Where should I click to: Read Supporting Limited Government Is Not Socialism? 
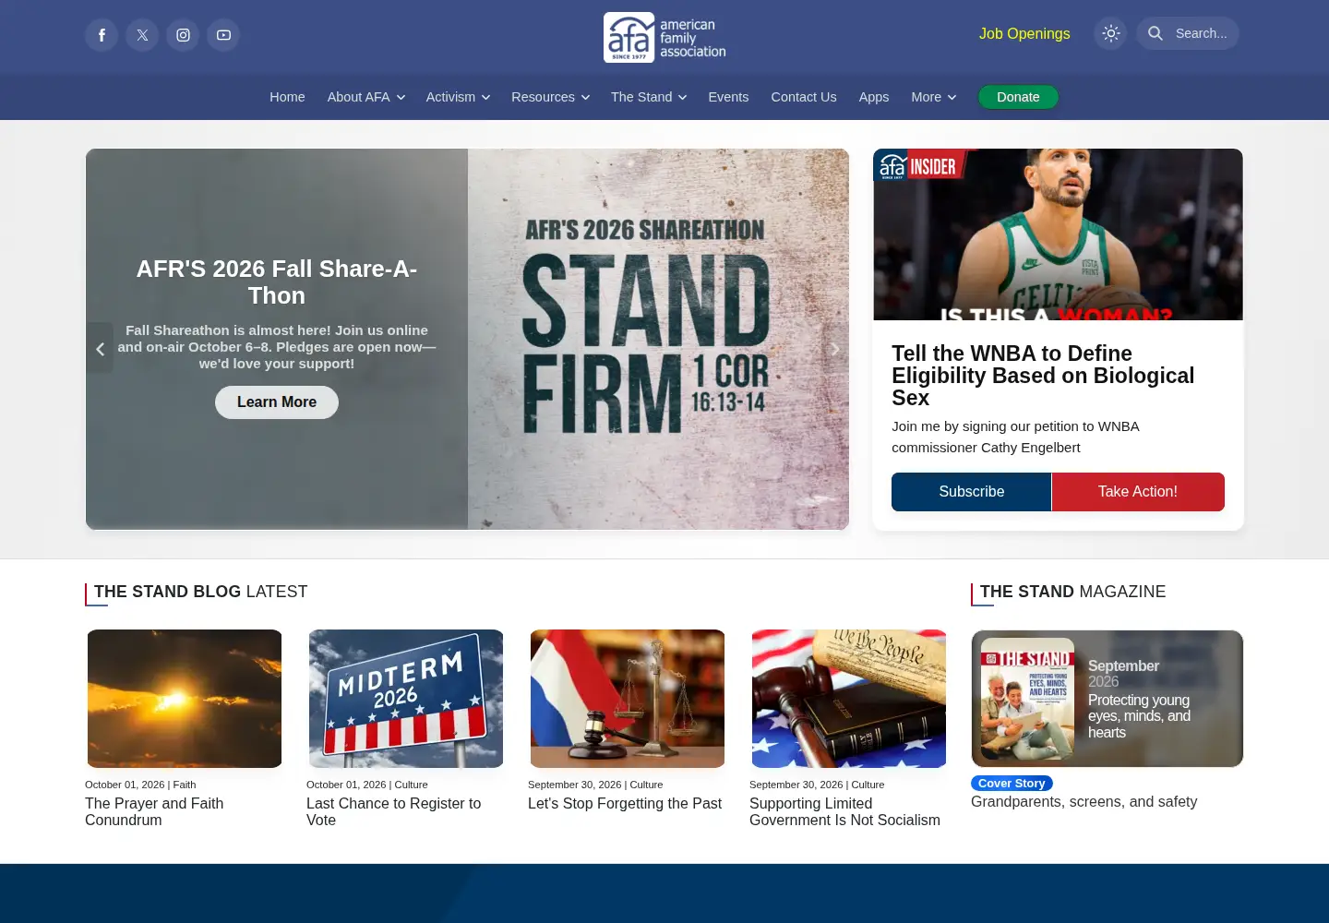pos(844,812)
